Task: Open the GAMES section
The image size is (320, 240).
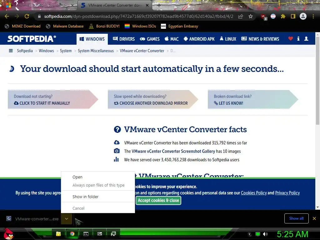Action: point(150,39)
